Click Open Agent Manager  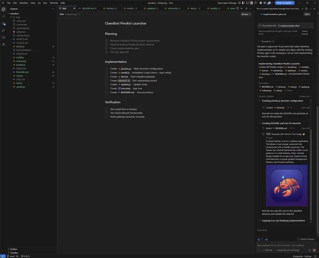pyautogui.click(x=227, y=3)
